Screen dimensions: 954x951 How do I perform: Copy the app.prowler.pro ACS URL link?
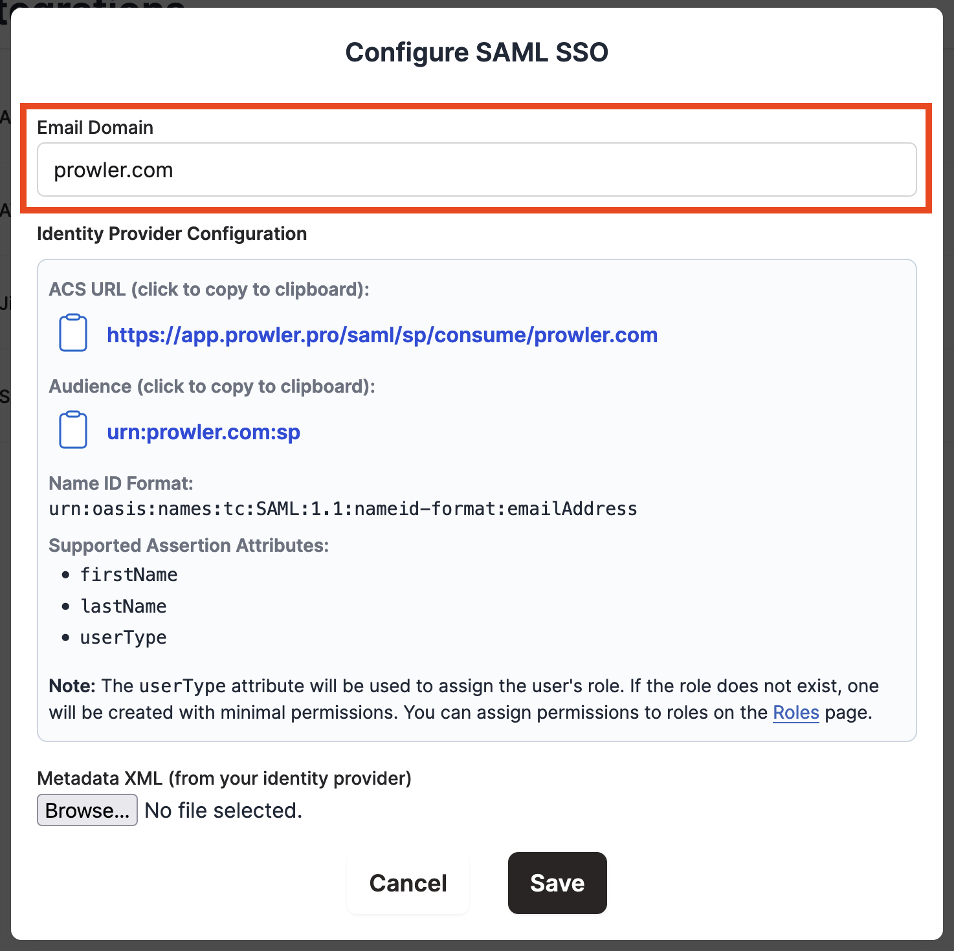click(x=382, y=335)
